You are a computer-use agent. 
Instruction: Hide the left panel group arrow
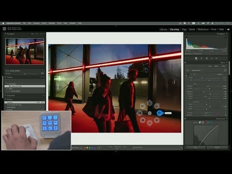coord(1,91)
